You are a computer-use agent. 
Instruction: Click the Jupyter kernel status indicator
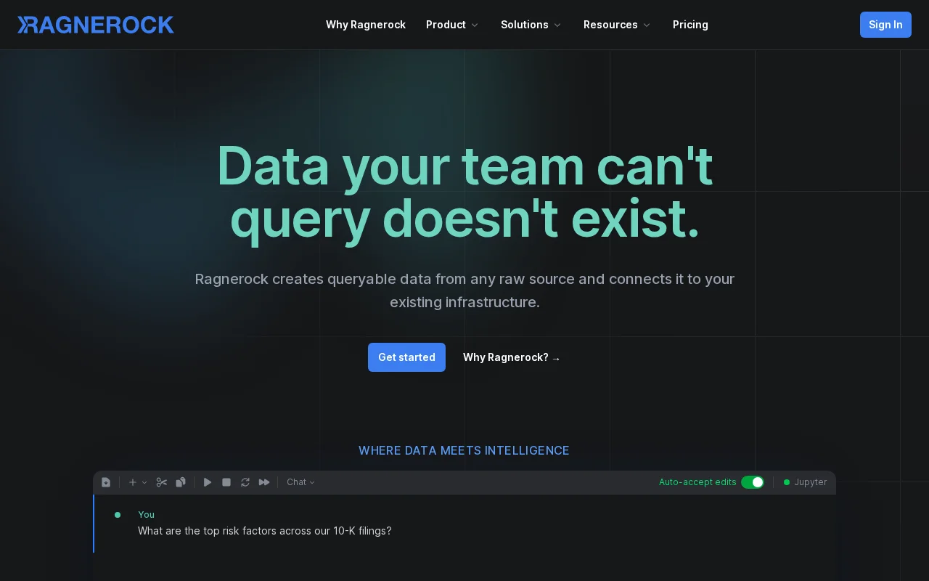[x=805, y=482]
